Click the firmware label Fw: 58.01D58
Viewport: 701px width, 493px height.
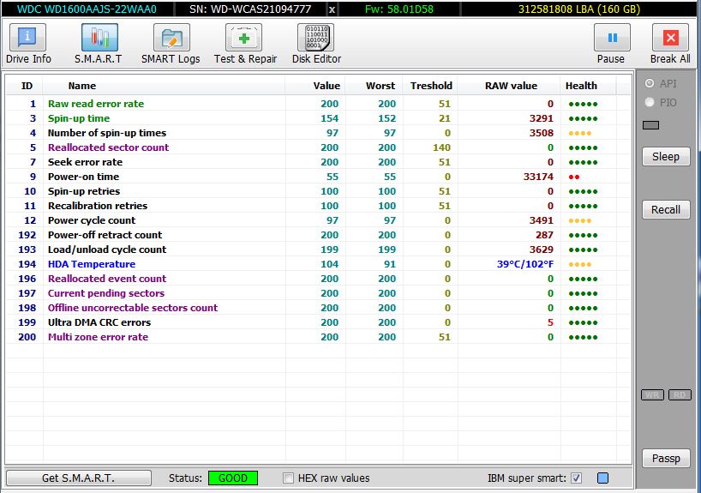point(398,9)
